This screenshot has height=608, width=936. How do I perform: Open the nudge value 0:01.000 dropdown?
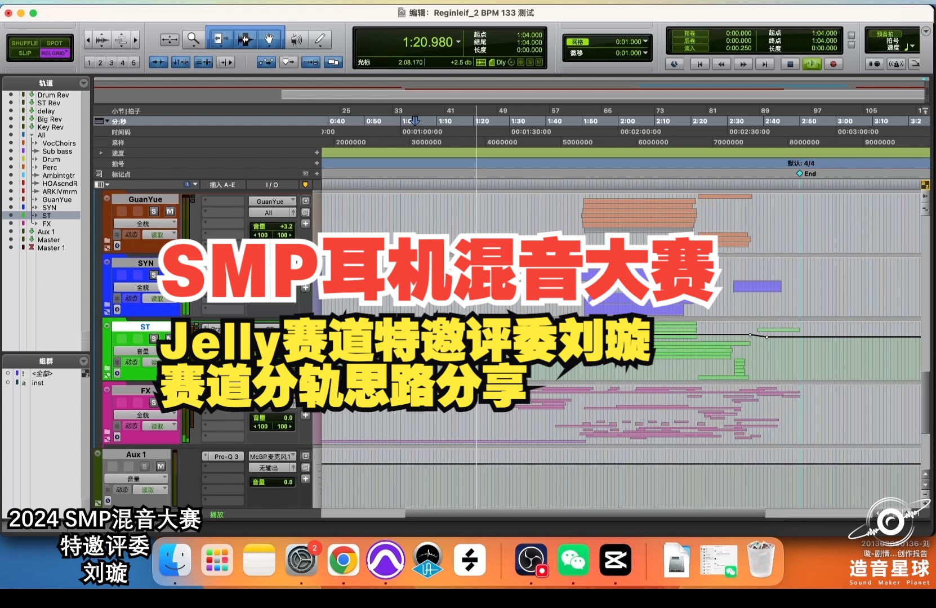coord(645,53)
